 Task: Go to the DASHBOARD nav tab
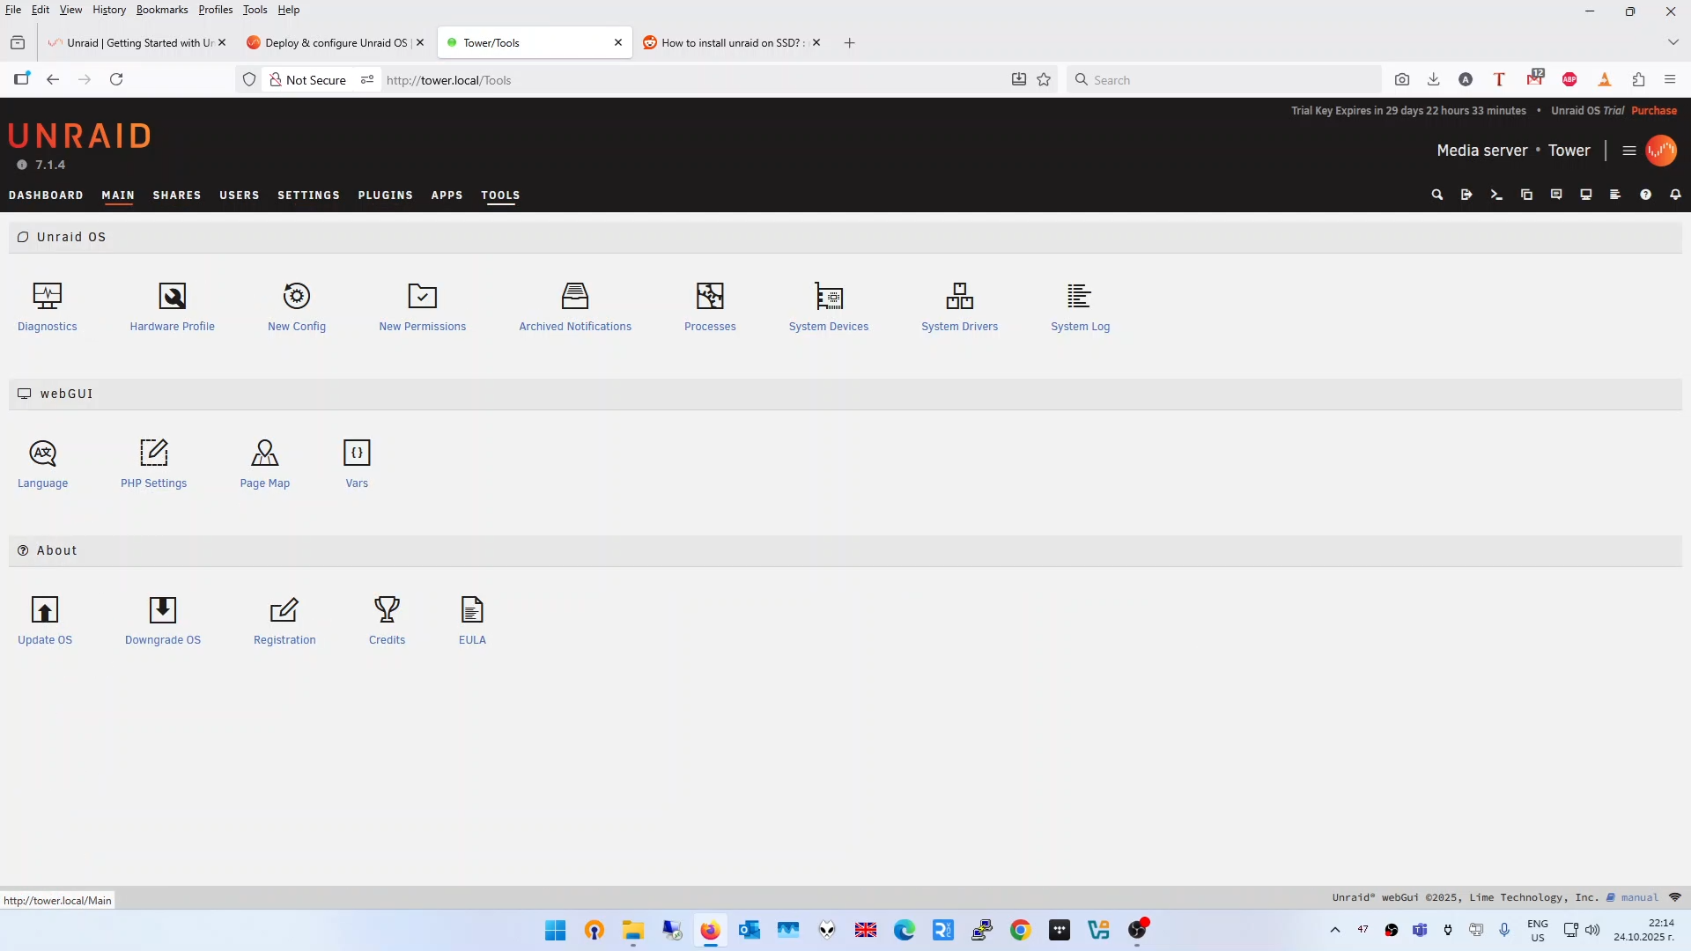pyautogui.click(x=46, y=195)
